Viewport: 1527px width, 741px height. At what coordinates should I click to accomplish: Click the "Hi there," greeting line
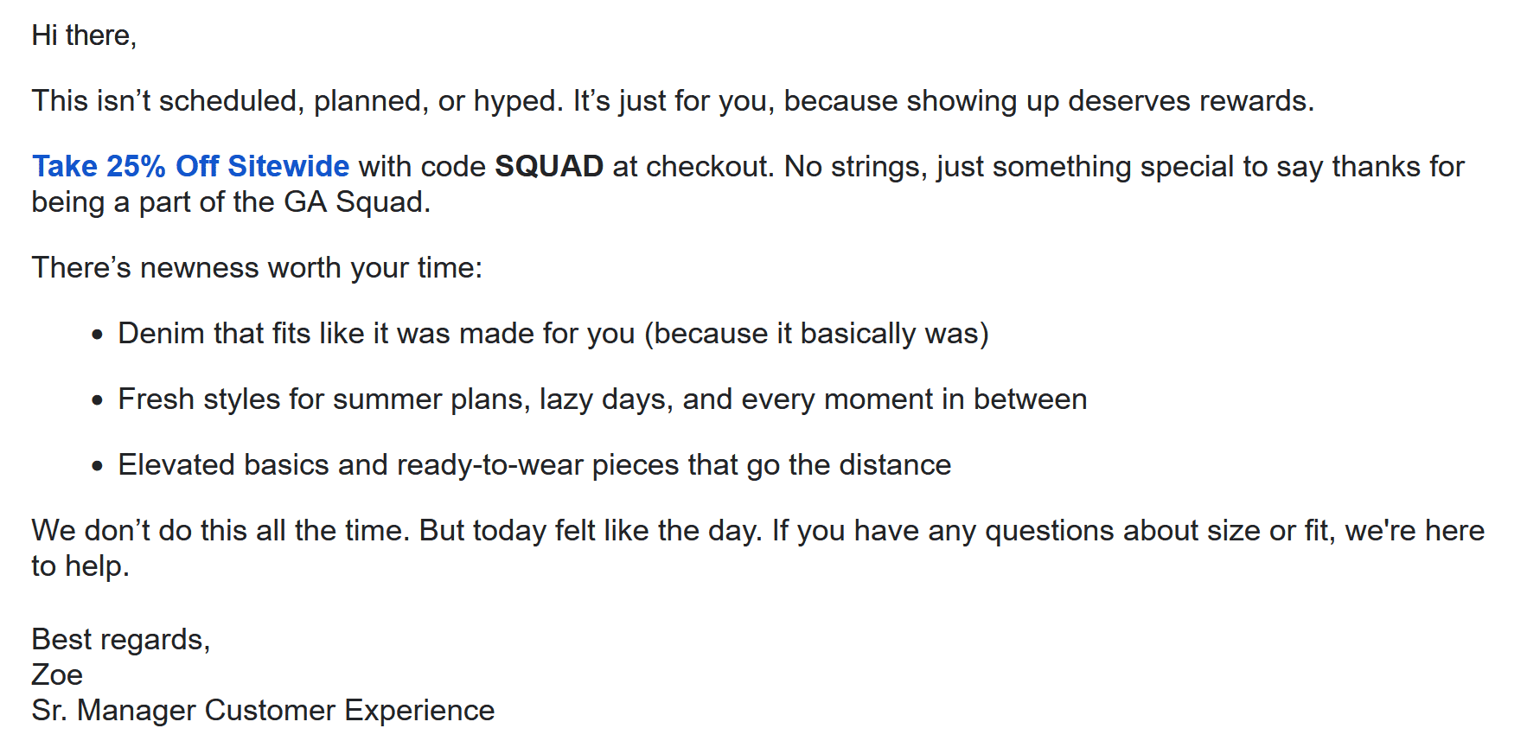(84, 35)
